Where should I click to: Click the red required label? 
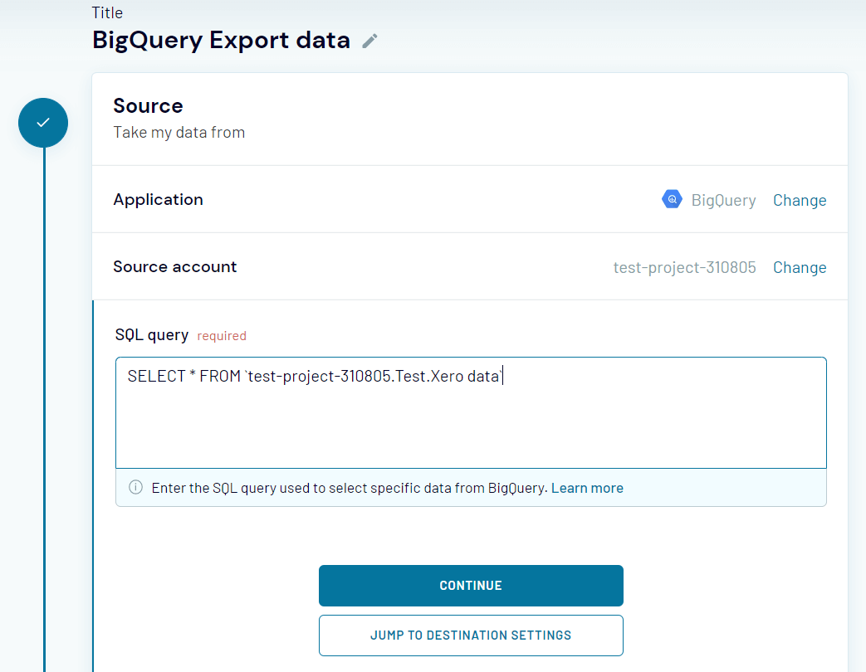(x=222, y=336)
